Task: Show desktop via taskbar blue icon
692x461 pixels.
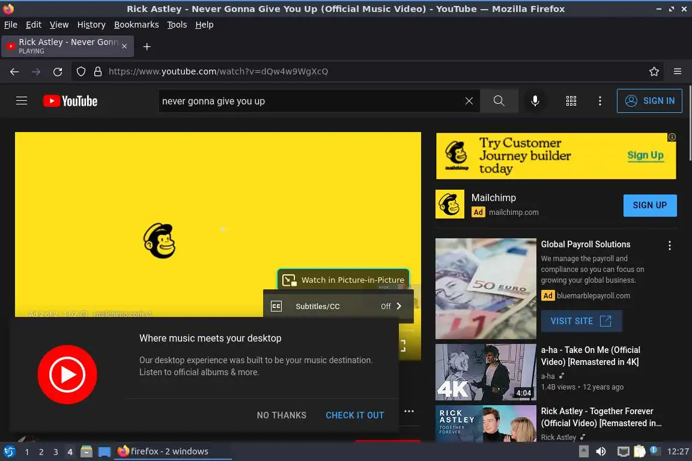Action: [104, 451]
